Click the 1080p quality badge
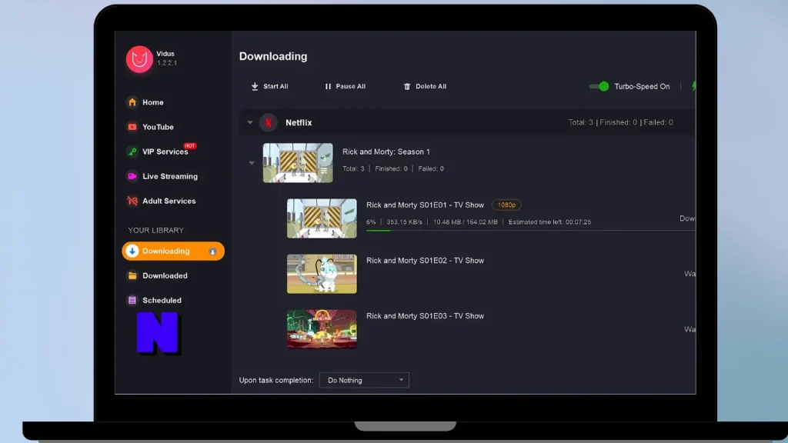 coord(506,205)
